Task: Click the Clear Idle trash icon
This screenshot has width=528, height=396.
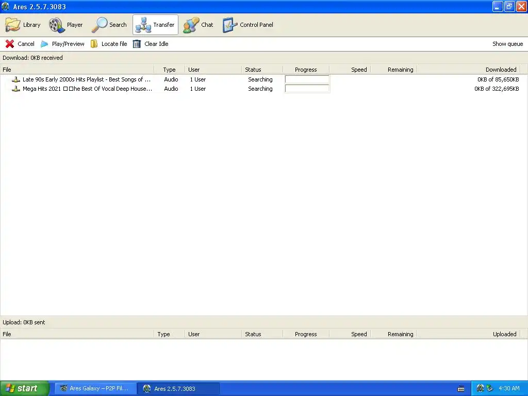Action: coord(137,44)
